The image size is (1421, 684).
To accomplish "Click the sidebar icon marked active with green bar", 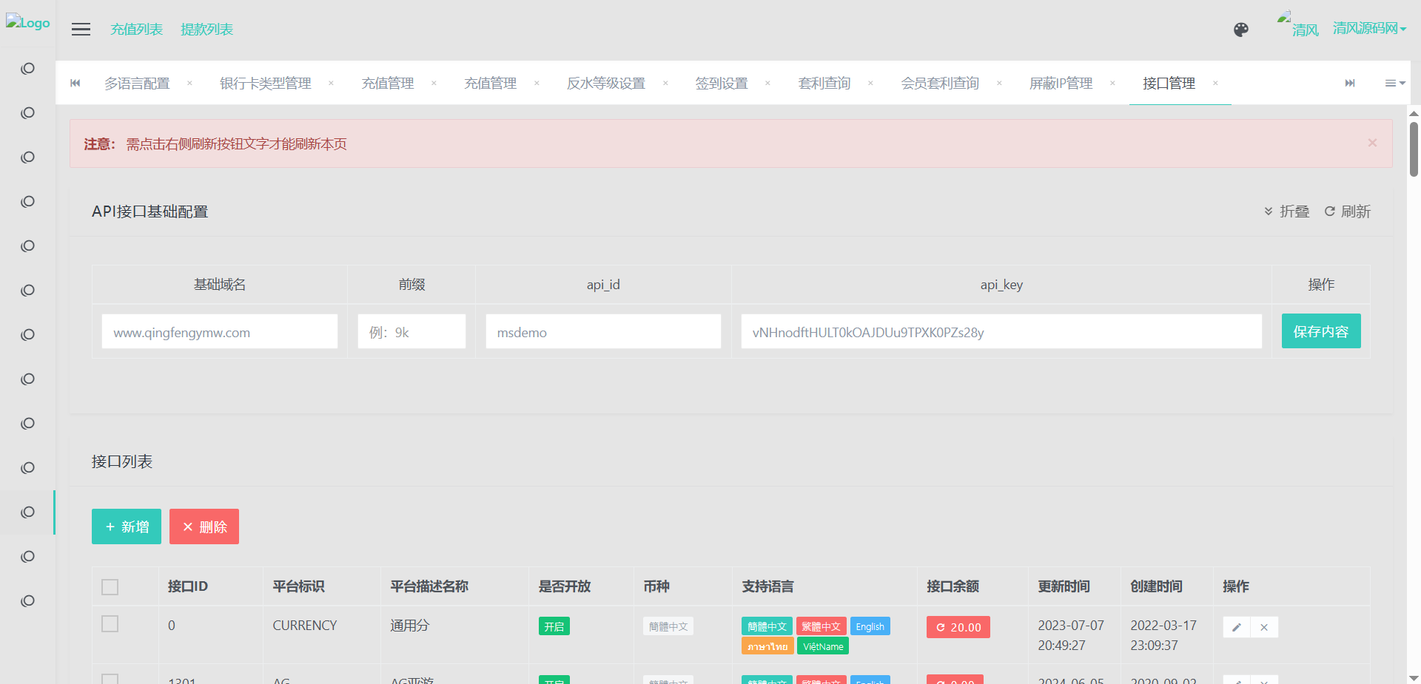I will click(28, 512).
